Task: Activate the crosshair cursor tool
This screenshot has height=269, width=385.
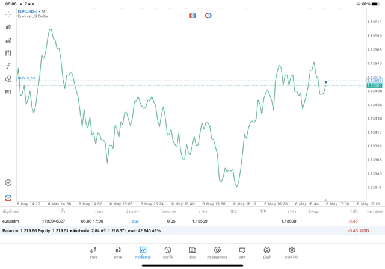Action: tap(8, 13)
